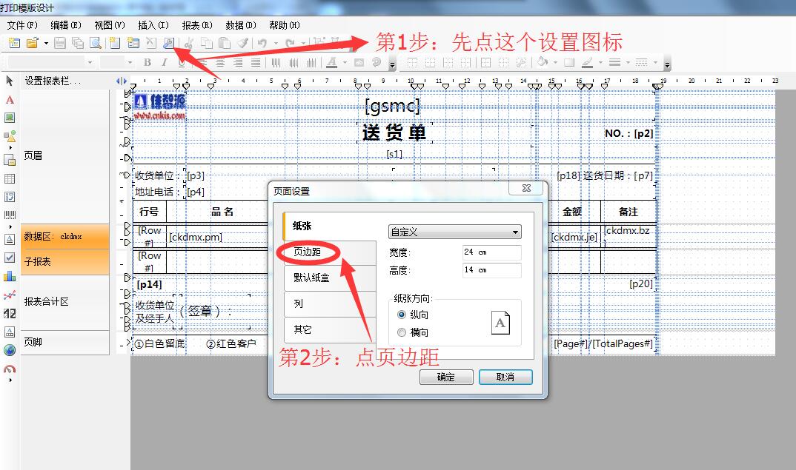Switch to the 页边距 tab in page setup

(307, 252)
